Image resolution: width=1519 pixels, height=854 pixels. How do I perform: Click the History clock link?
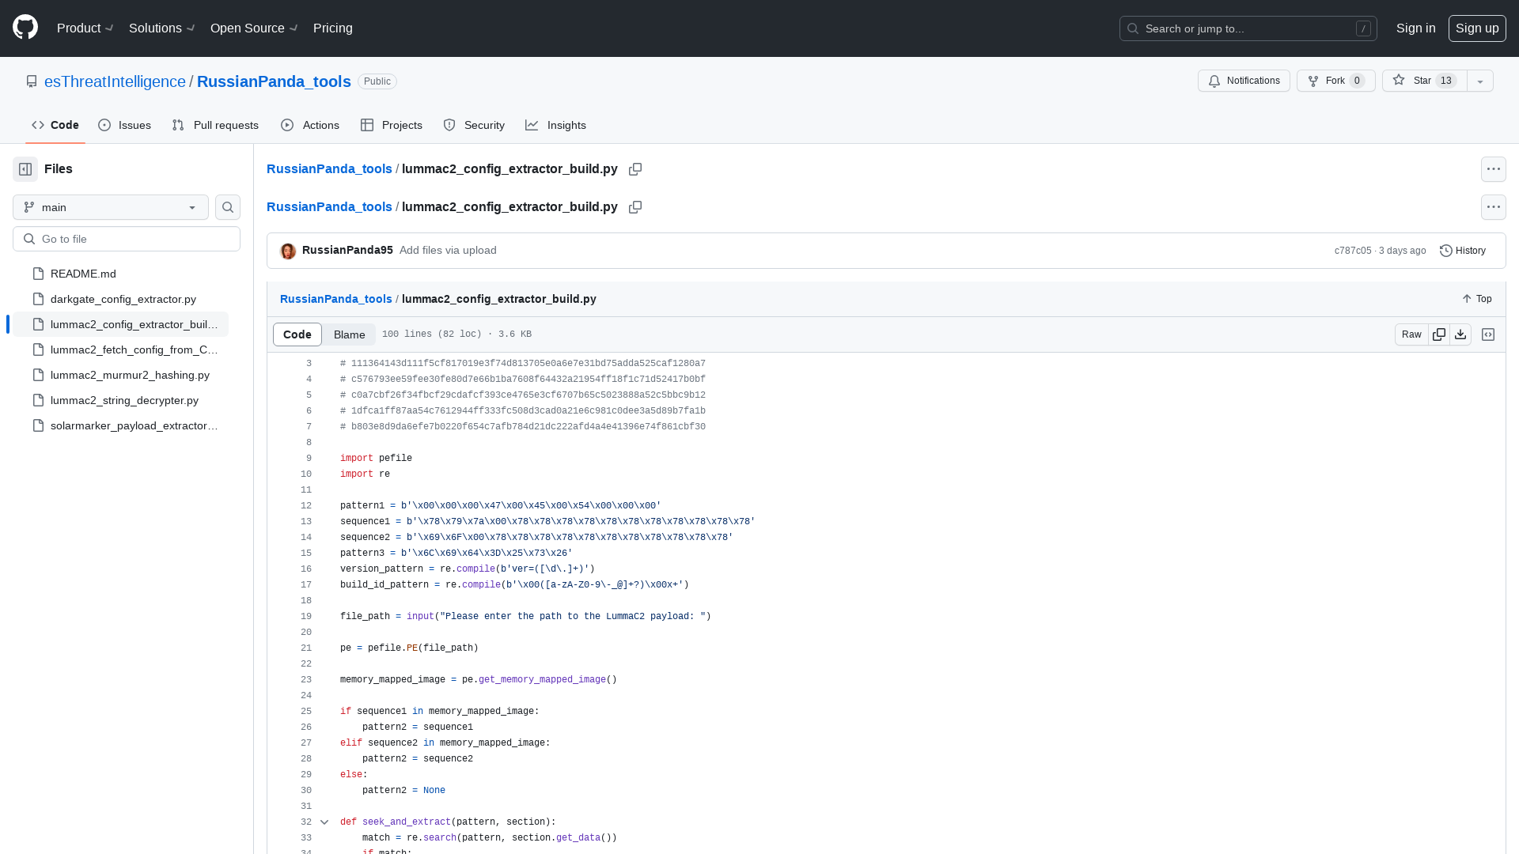(1463, 251)
